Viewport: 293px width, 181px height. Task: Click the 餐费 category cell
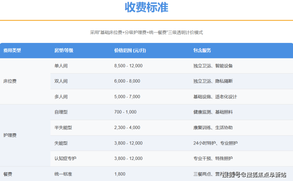click(x=8, y=174)
